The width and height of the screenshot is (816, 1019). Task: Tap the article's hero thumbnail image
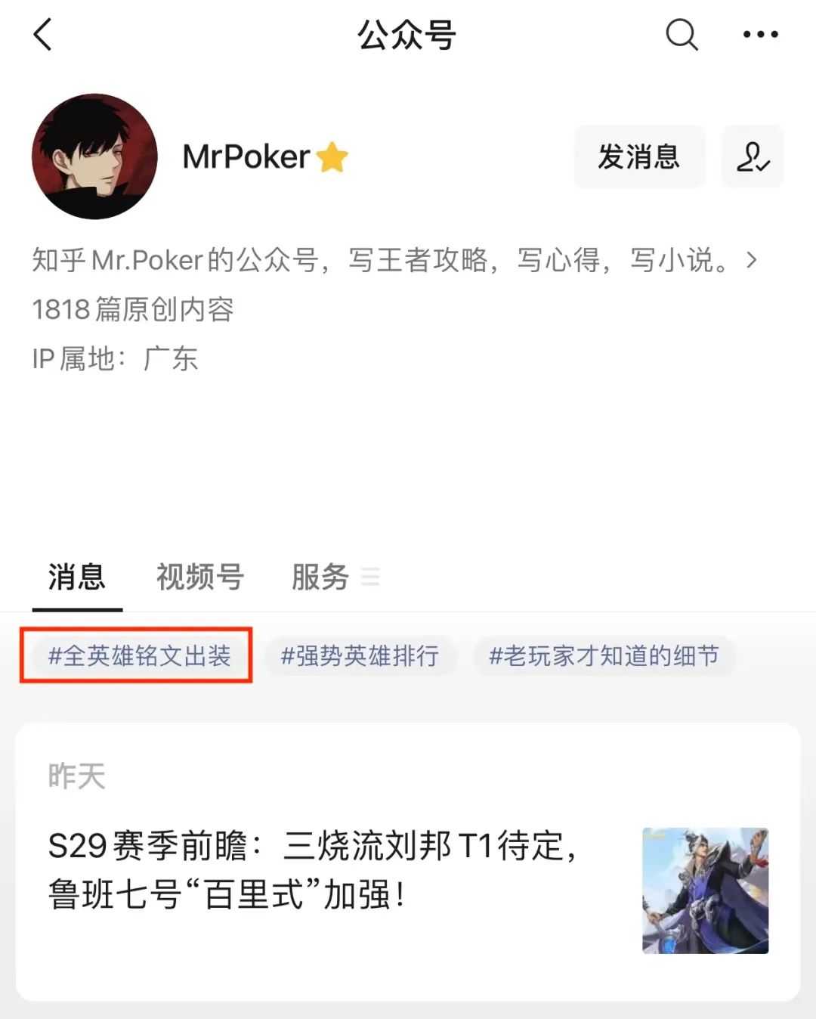click(705, 890)
